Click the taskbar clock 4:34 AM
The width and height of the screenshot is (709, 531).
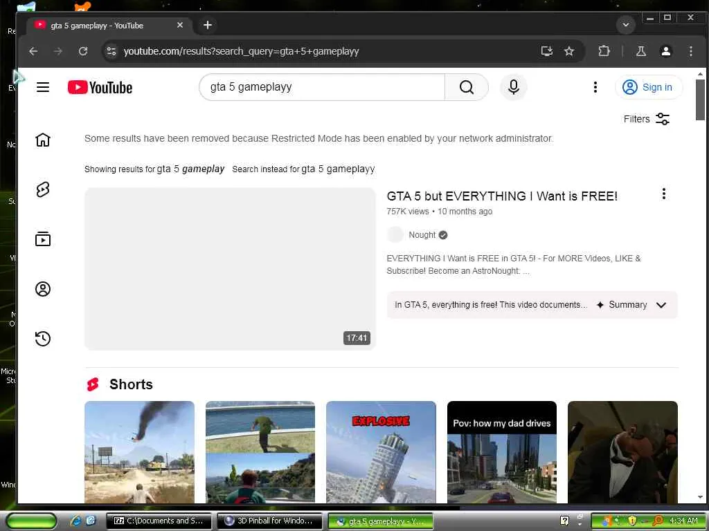click(683, 521)
